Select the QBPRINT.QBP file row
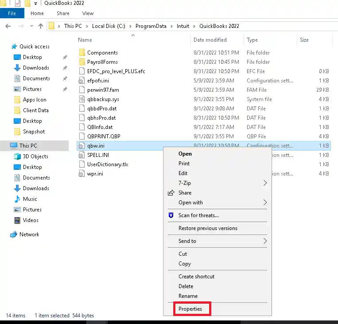The height and width of the screenshot is (324, 338). coord(204,137)
